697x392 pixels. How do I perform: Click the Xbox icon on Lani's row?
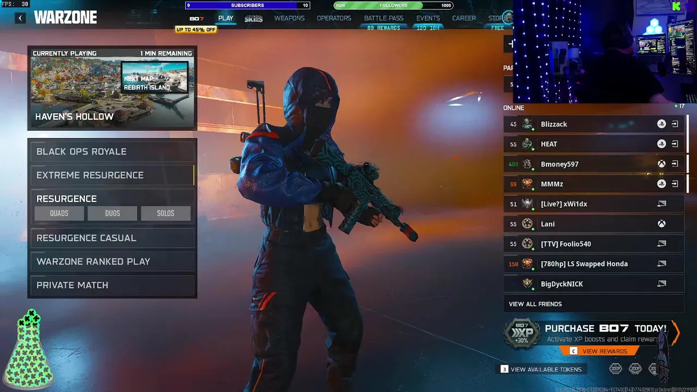(x=661, y=224)
